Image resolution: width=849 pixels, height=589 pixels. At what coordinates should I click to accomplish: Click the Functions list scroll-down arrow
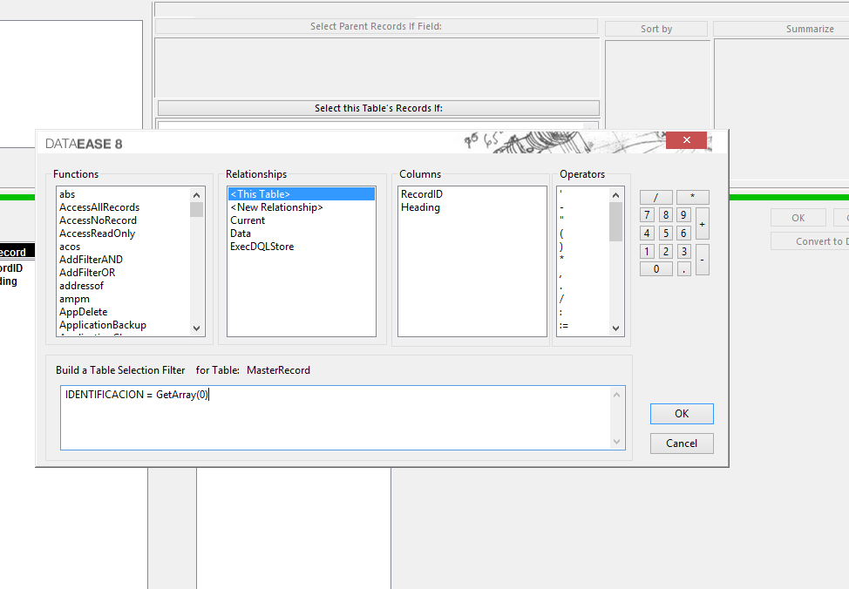point(196,328)
